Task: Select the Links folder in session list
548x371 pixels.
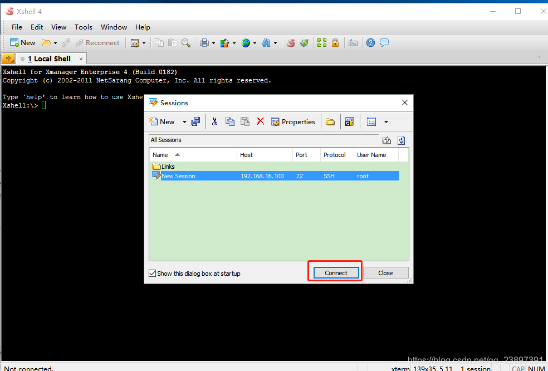Action: [x=164, y=167]
